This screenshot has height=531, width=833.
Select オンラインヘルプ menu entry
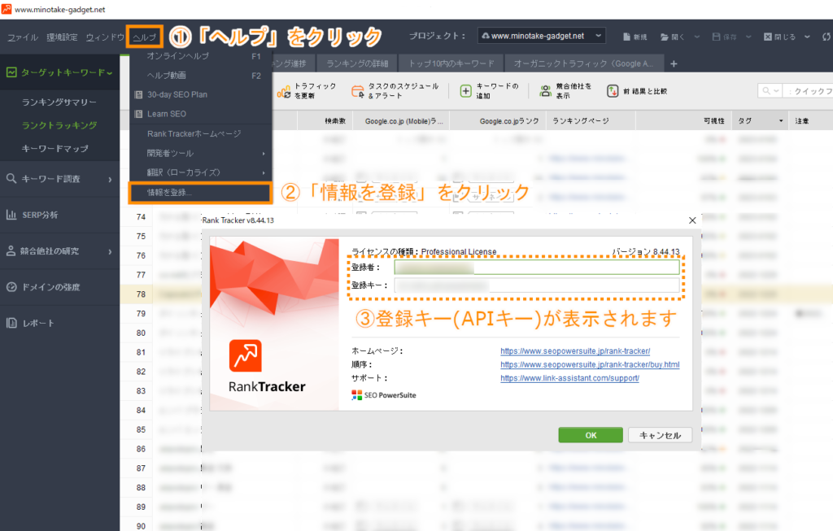201,56
